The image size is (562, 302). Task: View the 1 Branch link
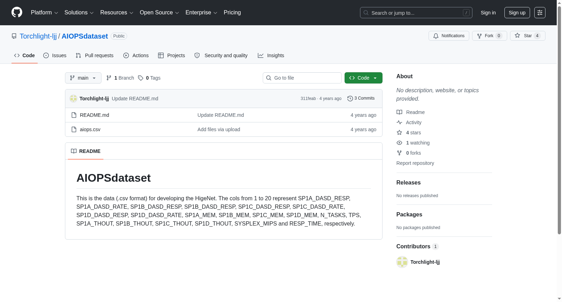tap(120, 78)
